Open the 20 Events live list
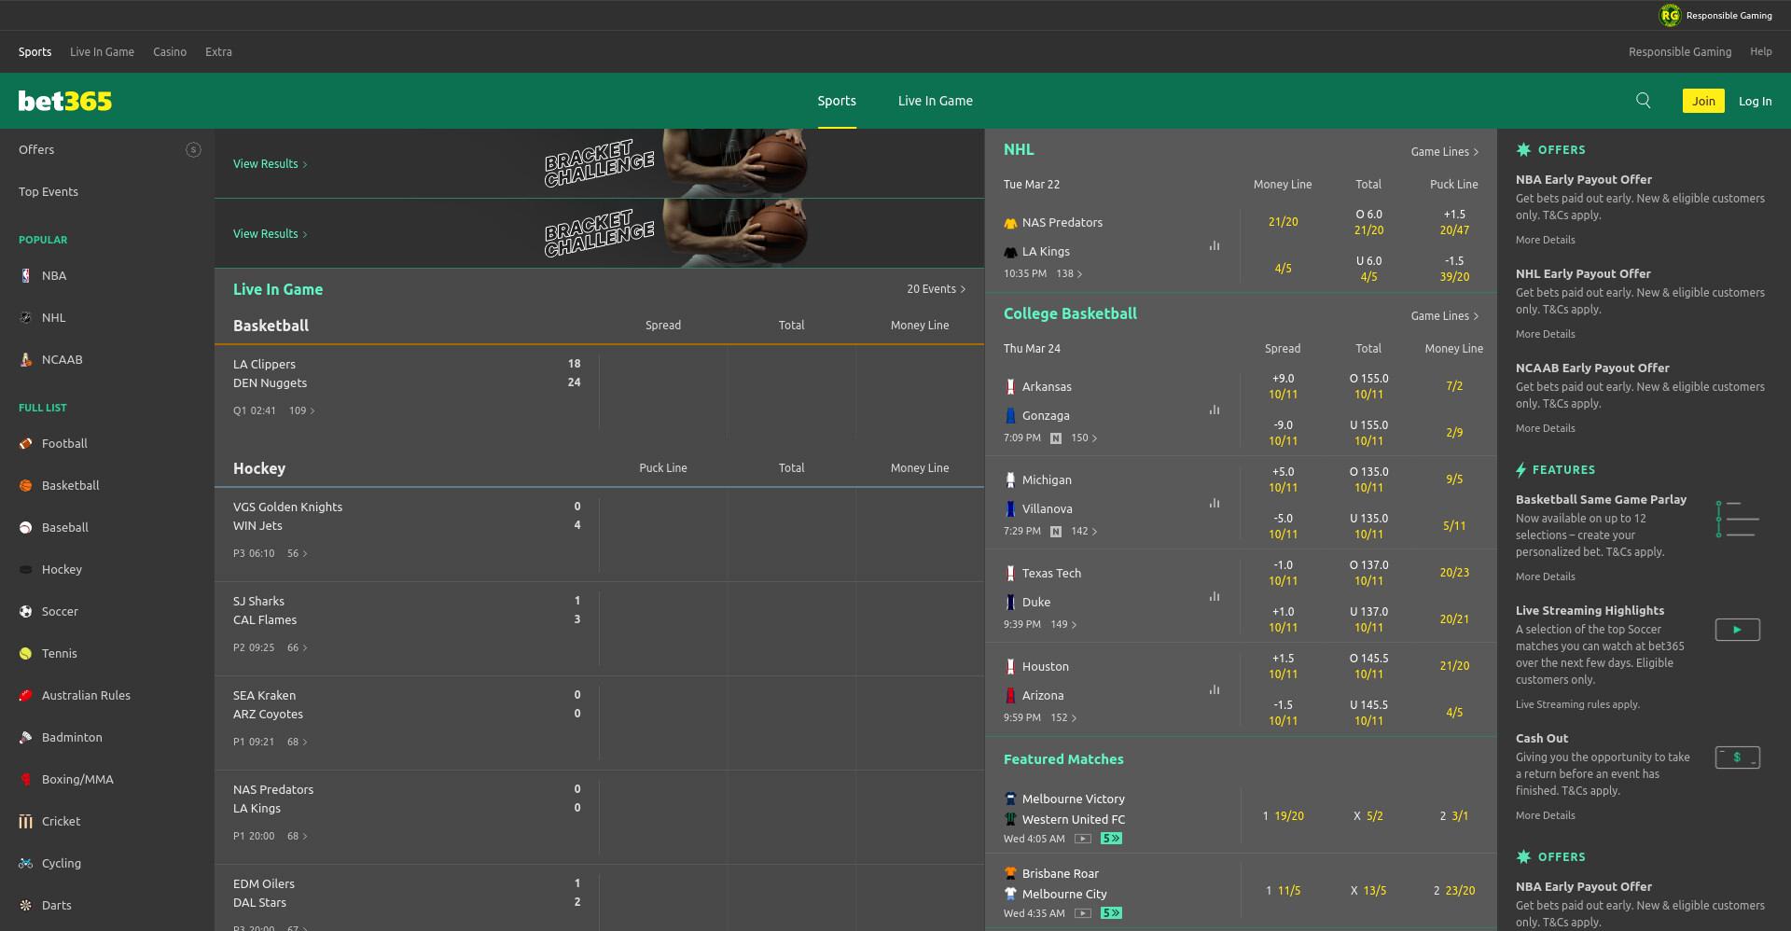 tap(936, 289)
